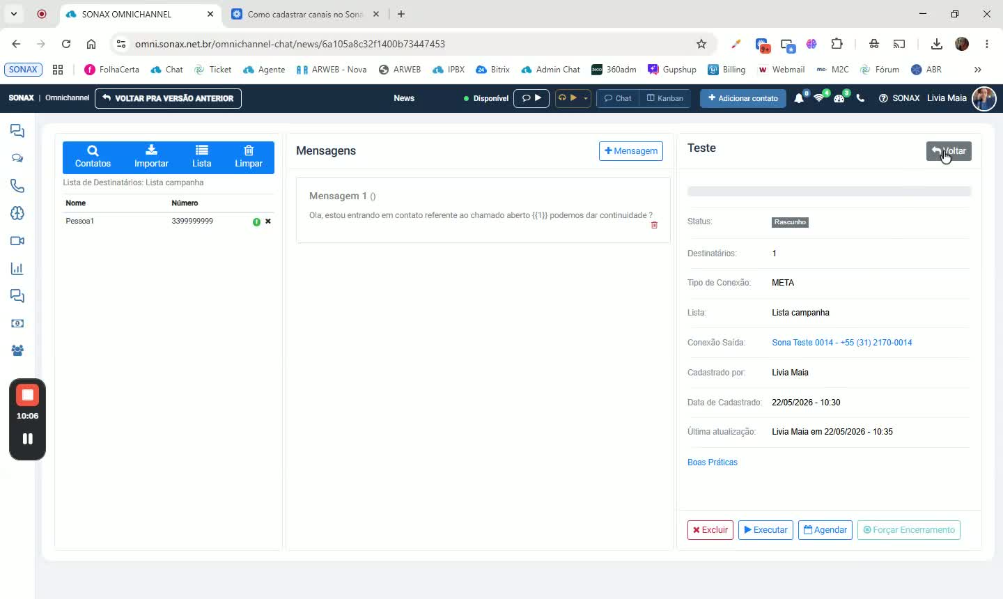Click VOLTAR PRA VERSÃO ANTERIOR button
The width and height of the screenshot is (1003, 599).
pos(168,98)
